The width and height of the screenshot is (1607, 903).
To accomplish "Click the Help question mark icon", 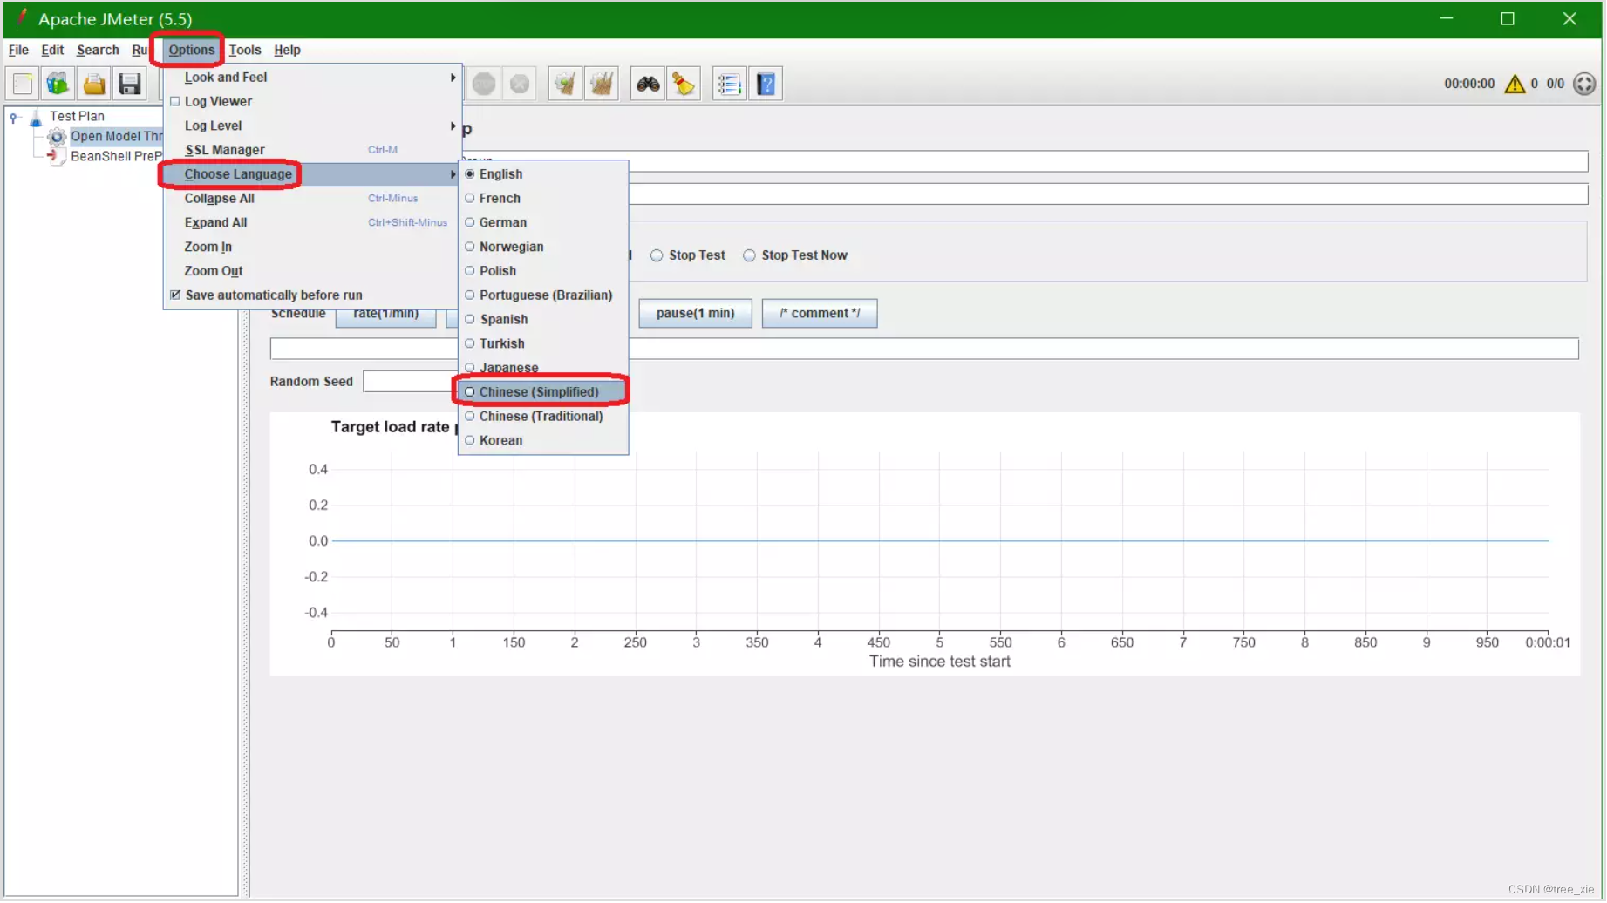I will click(766, 84).
